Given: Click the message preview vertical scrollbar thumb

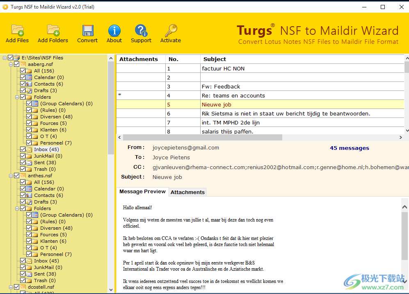Looking at the screenshot, I should tap(404, 236).
